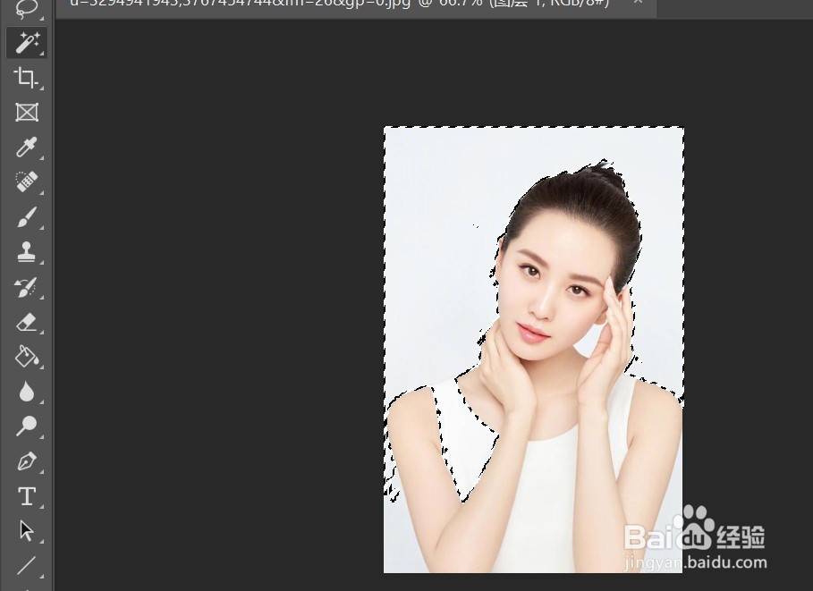Select the Dodge tool
The image size is (813, 591).
[x=27, y=426]
